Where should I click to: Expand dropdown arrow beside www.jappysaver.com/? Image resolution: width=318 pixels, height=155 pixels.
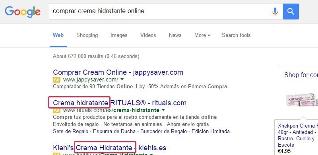click(x=122, y=79)
